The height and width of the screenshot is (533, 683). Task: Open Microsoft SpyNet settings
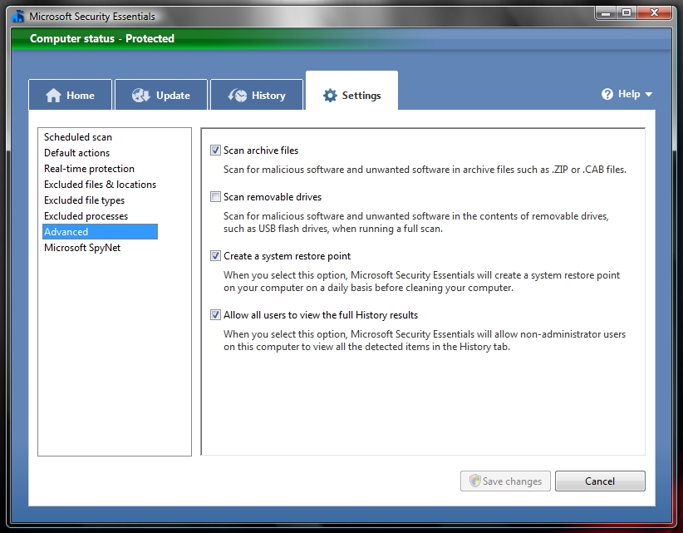click(x=82, y=248)
